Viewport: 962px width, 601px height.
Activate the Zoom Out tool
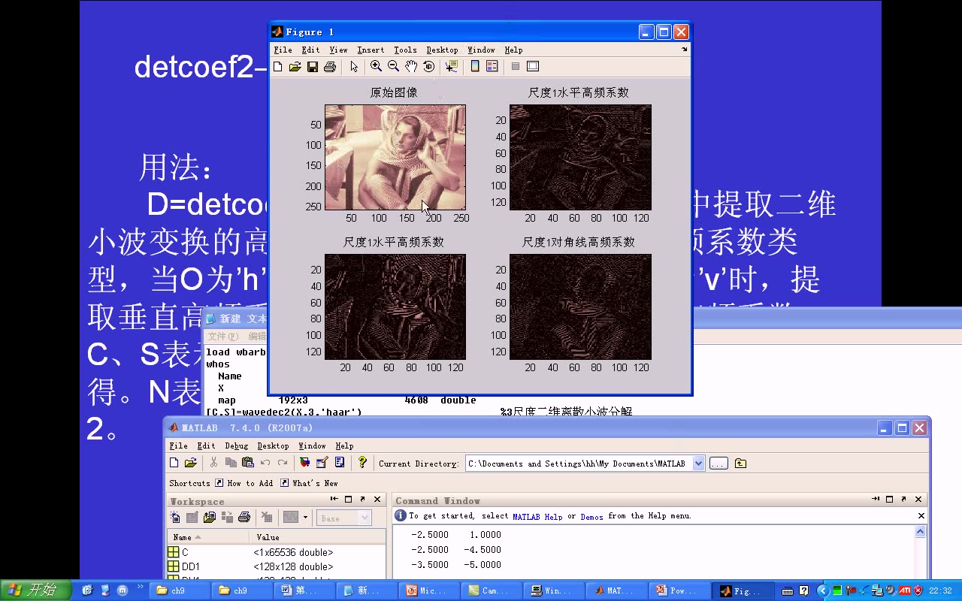(393, 67)
